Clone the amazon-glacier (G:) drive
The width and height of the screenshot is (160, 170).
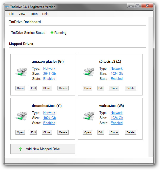[47, 88]
